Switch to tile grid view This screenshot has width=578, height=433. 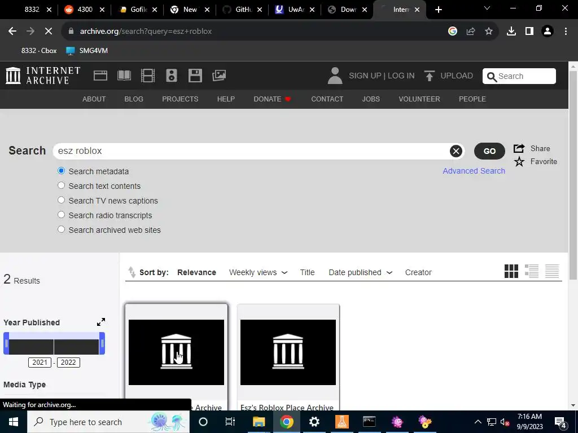(511, 271)
